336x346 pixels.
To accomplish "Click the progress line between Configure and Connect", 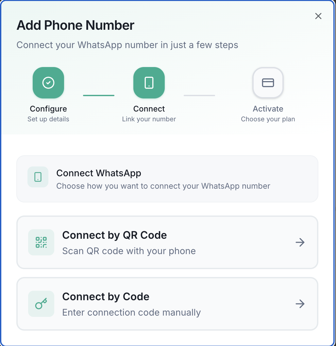I will pyautogui.click(x=99, y=95).
